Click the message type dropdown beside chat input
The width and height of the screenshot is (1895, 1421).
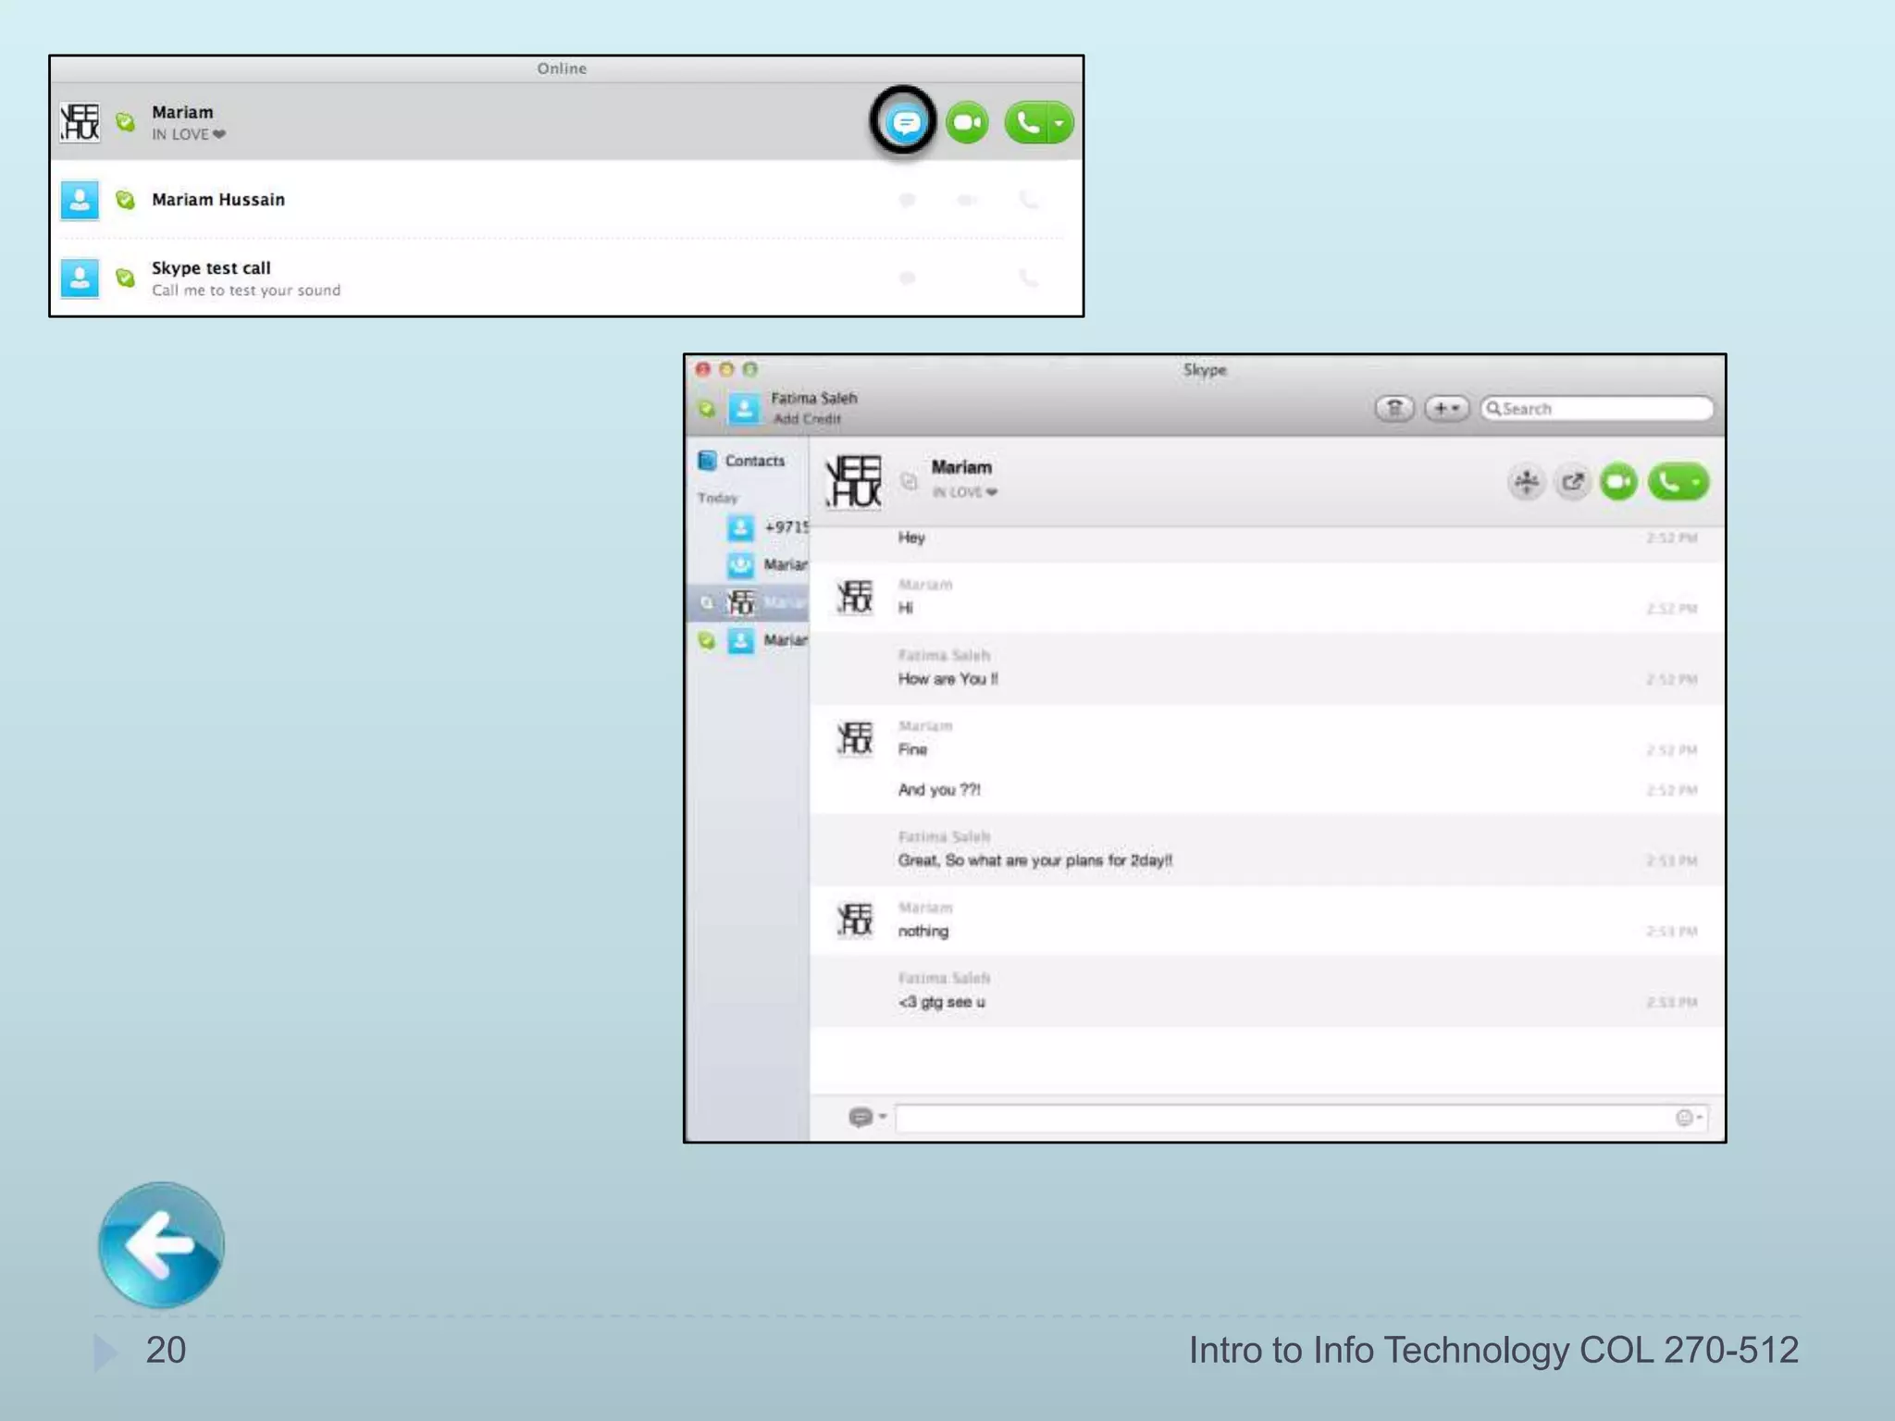(866, 1118)
